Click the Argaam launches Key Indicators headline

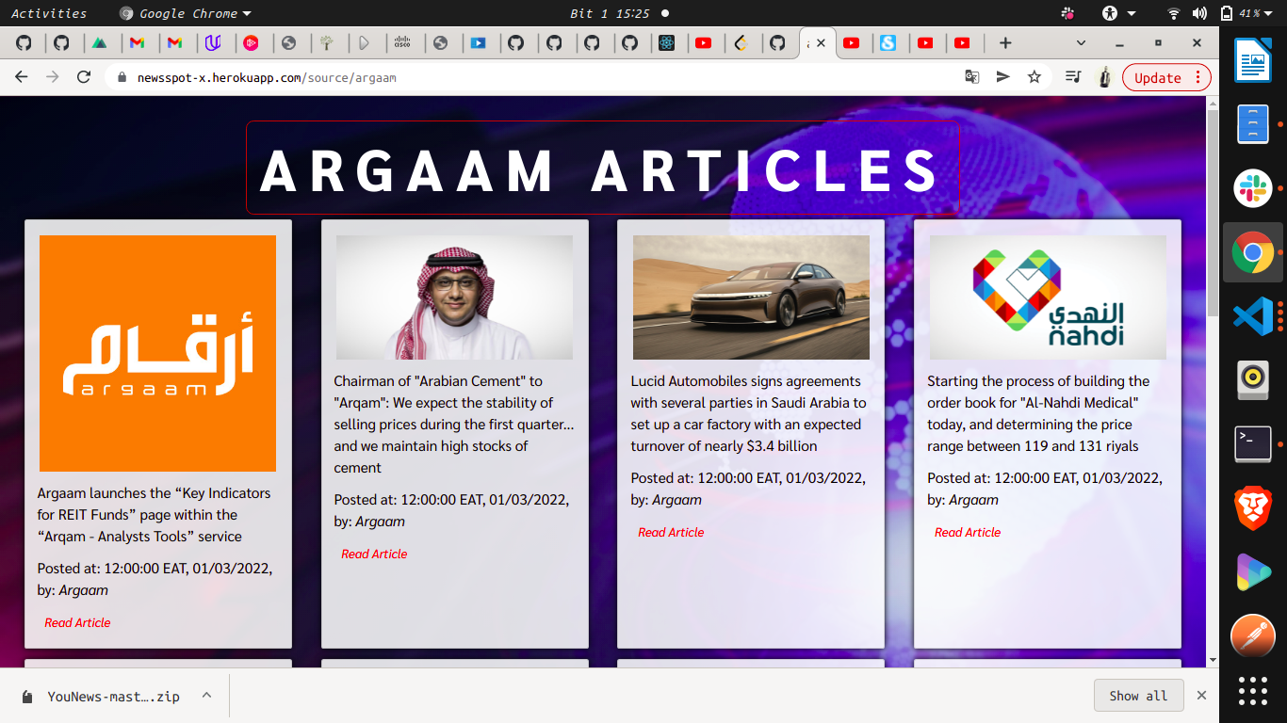[x=154, y=515]
